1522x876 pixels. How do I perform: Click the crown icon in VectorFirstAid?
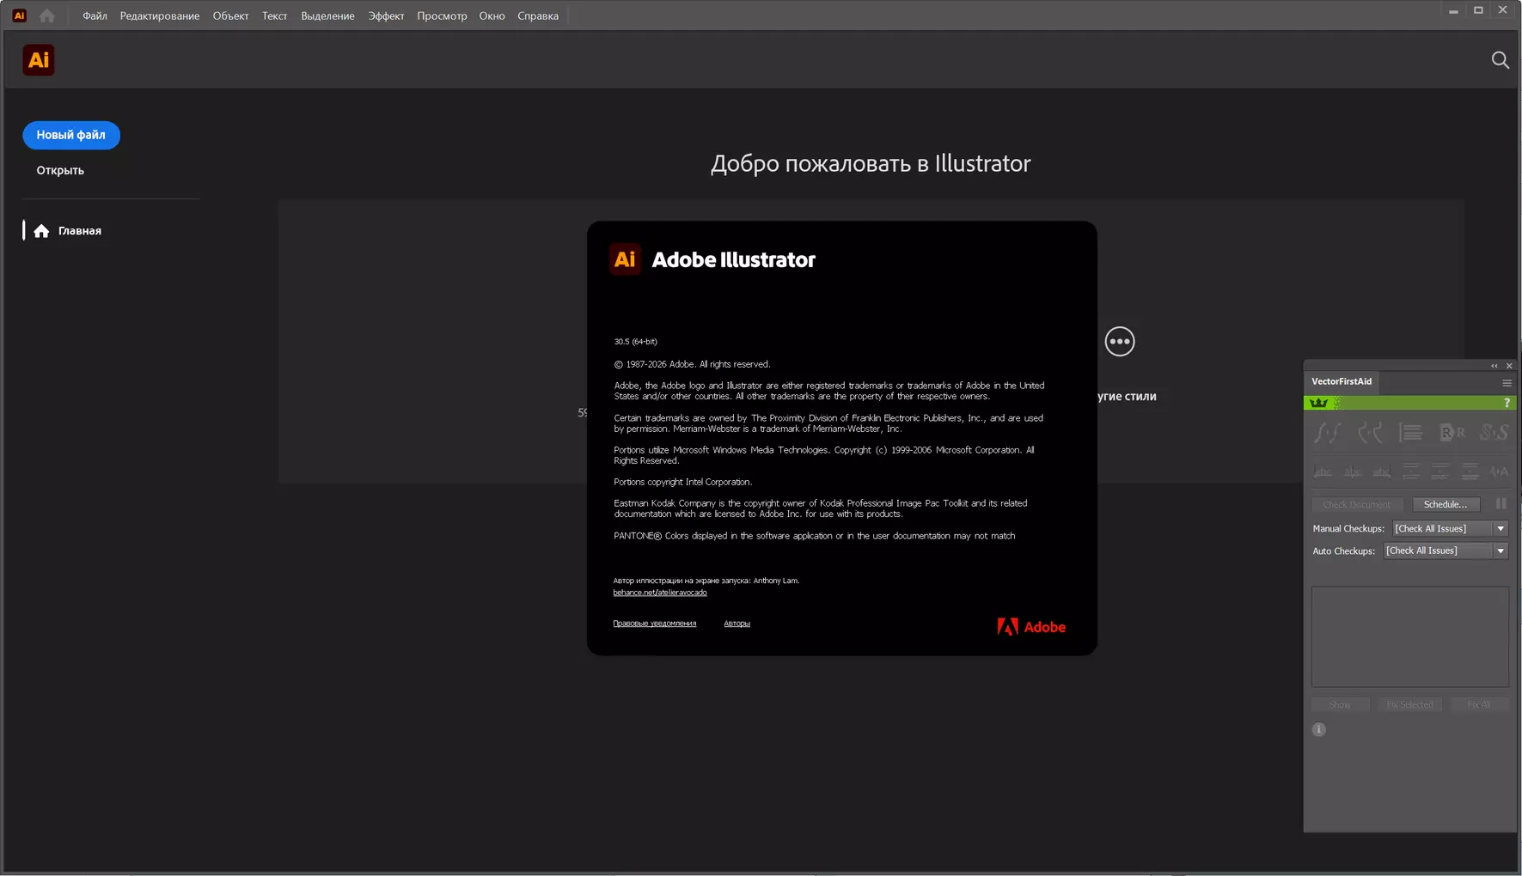pos(1318,403)
